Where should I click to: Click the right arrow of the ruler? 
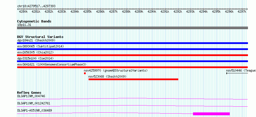247,9
